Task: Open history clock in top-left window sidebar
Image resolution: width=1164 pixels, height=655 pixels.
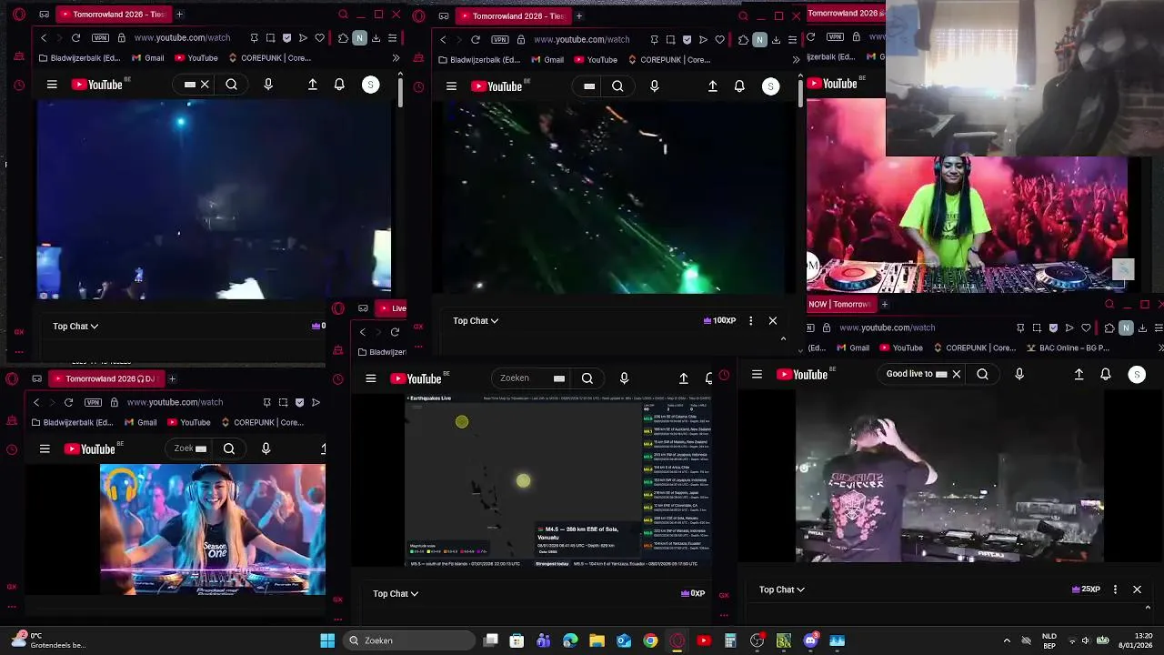Action: tap(19, 86)
